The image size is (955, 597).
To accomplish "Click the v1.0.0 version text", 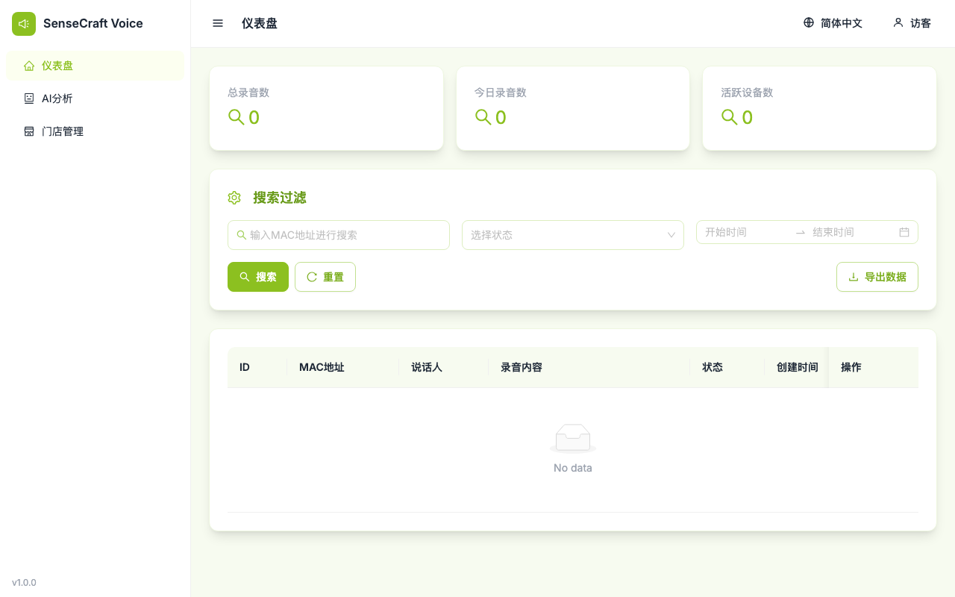I will [x=24, y=582].
